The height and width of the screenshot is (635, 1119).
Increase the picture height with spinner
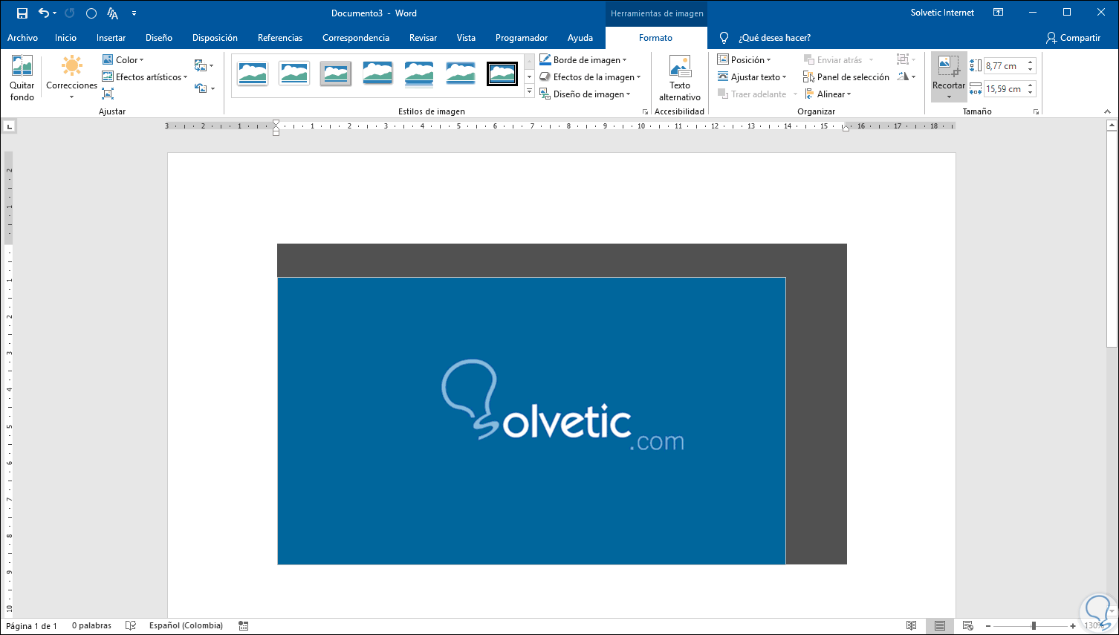[1031, 62]
